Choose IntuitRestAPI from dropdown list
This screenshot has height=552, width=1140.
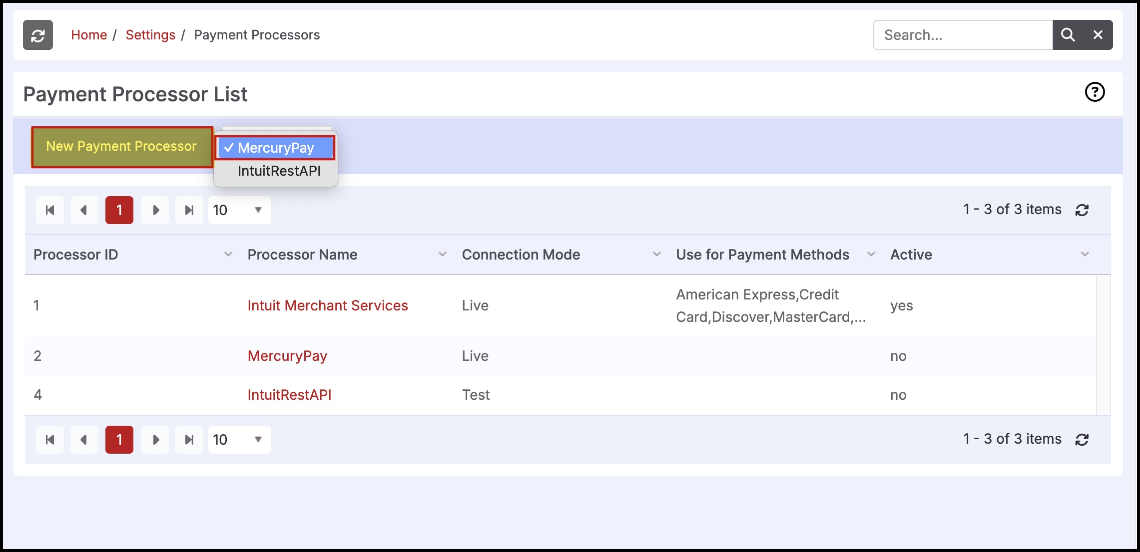279,171
